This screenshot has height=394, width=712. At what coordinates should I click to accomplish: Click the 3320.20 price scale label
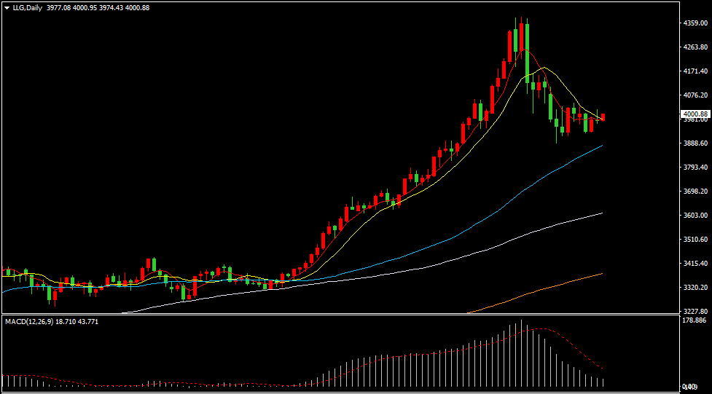point(695,288)
